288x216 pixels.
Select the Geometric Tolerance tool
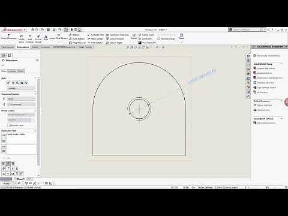coord(118,35)
